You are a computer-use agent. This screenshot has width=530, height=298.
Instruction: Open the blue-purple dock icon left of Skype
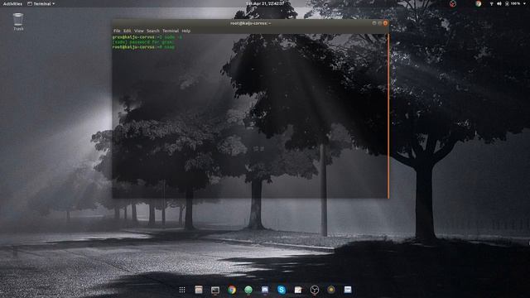265,290
